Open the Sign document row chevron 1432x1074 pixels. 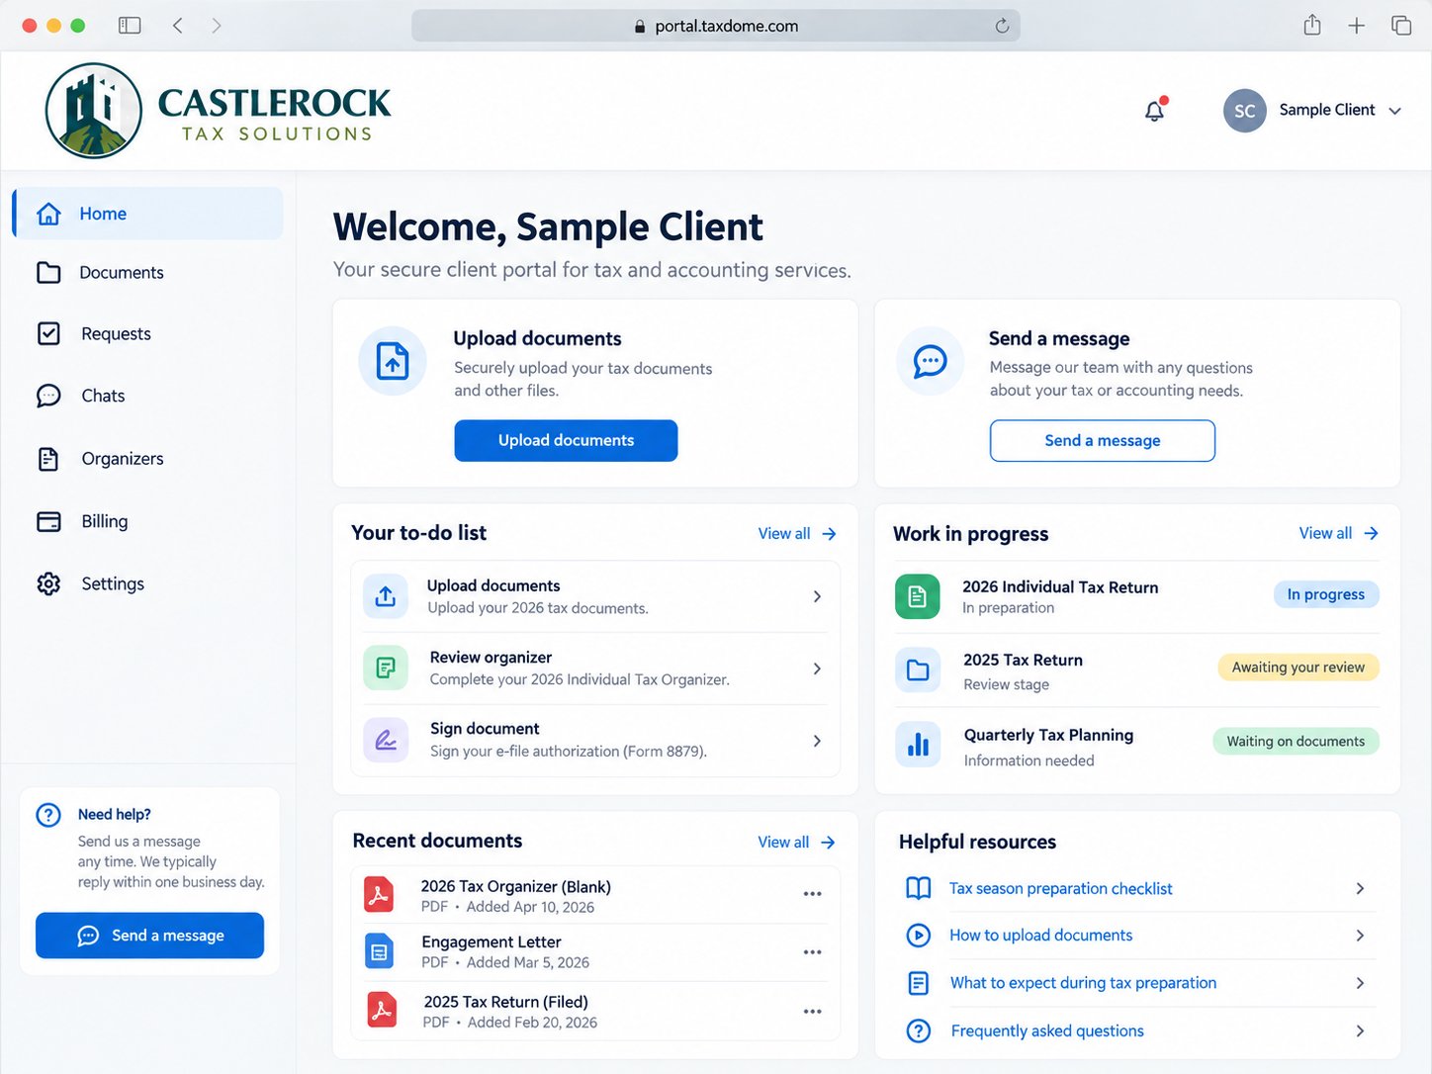point(817,741)
